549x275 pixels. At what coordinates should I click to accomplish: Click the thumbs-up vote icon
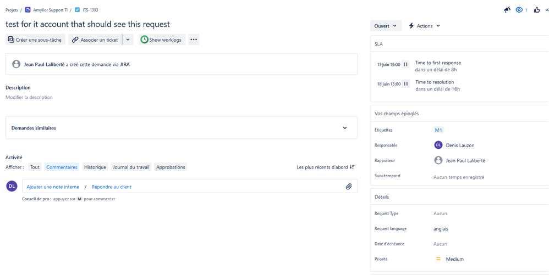tap(537, 10)
